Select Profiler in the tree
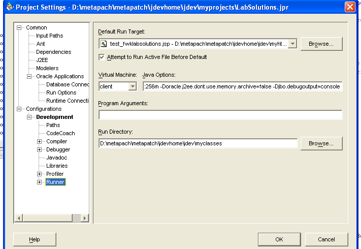 pyautogui.click(x=55, y=174)
